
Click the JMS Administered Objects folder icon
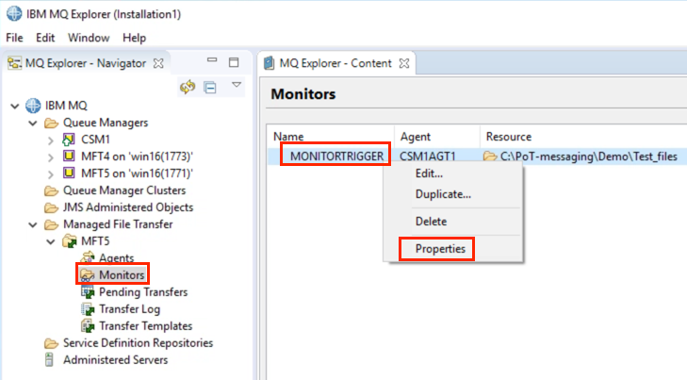point(51,207)
